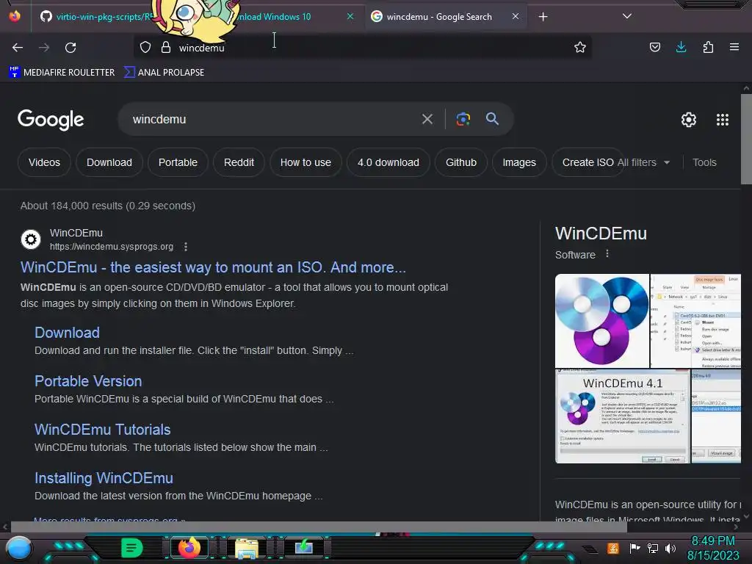
Task: Select the Download filter chip
Action: coord(109,162)
